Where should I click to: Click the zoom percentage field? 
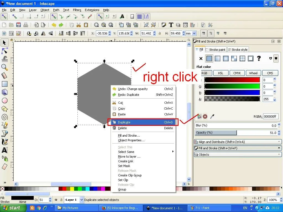tap(273, 200)
